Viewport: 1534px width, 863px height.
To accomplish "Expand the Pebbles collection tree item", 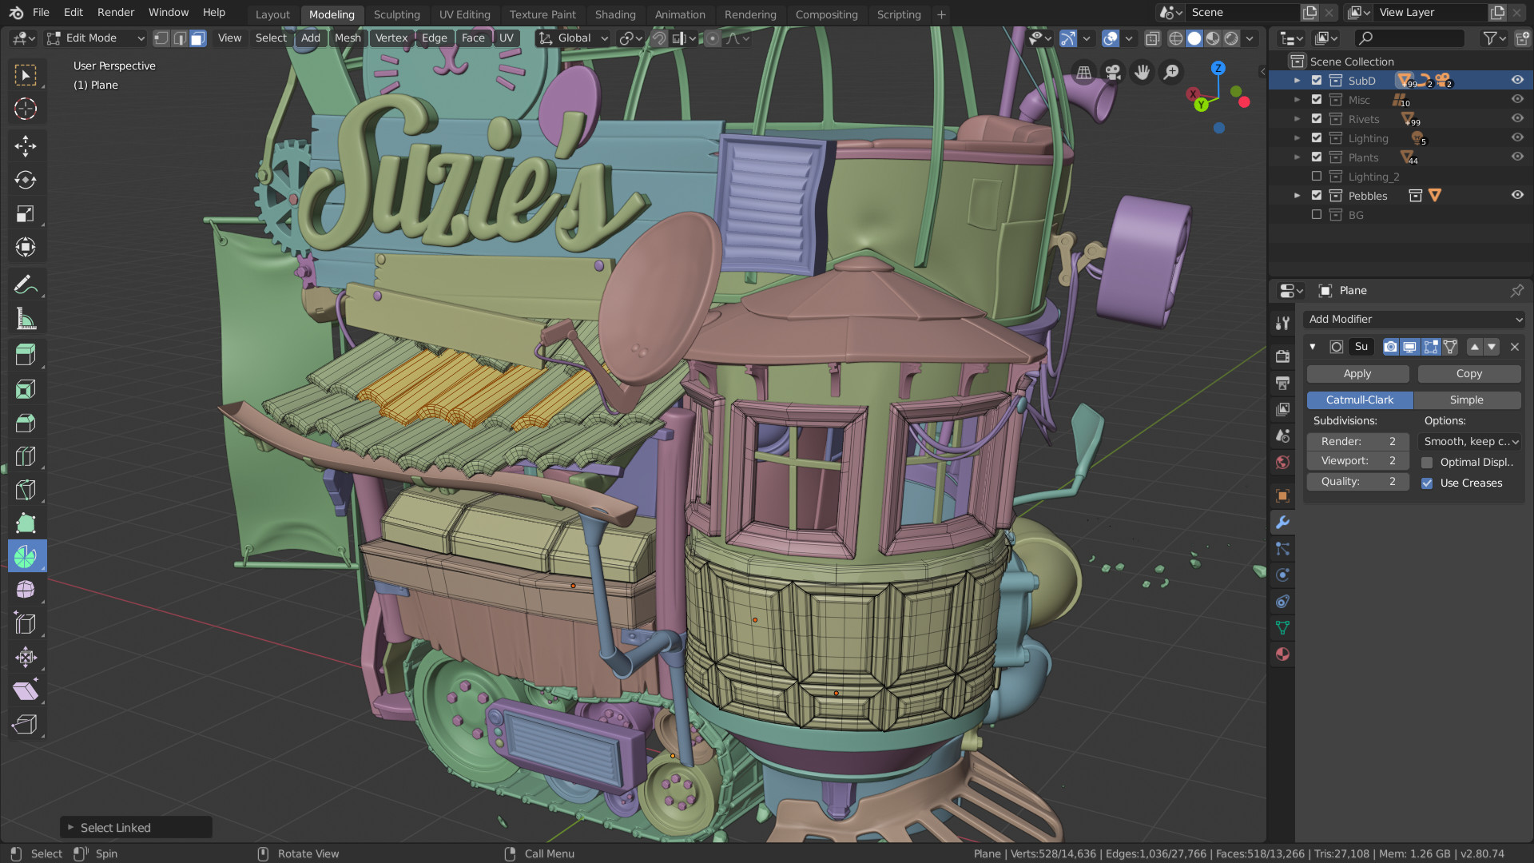I will 1299,196.
